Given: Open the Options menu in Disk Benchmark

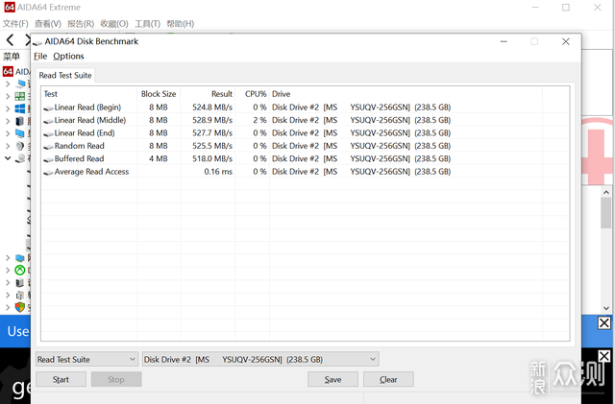Looking at the screenshot, I should click(68, 56).
